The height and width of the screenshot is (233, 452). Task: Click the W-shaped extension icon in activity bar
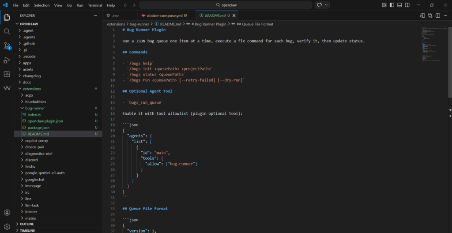pyautogui.click(x=7, y=88)
